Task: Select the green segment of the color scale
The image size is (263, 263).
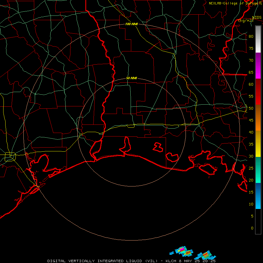Action: coord(258,170)
